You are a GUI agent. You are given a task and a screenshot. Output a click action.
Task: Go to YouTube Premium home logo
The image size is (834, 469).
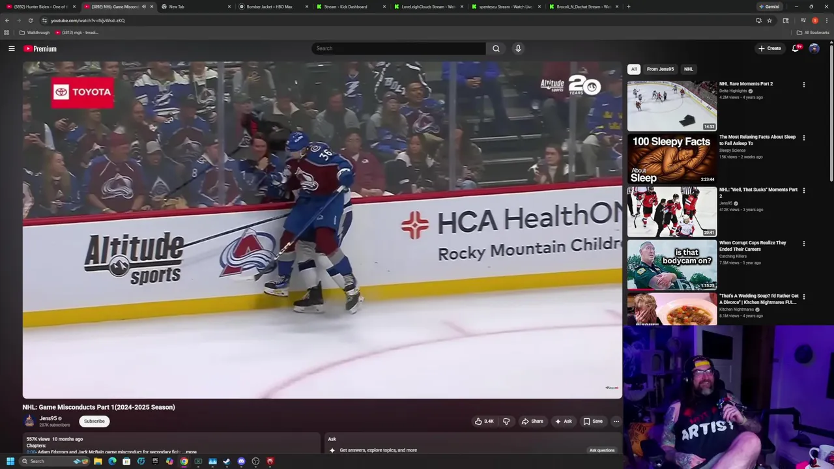(x=40, y=49)
